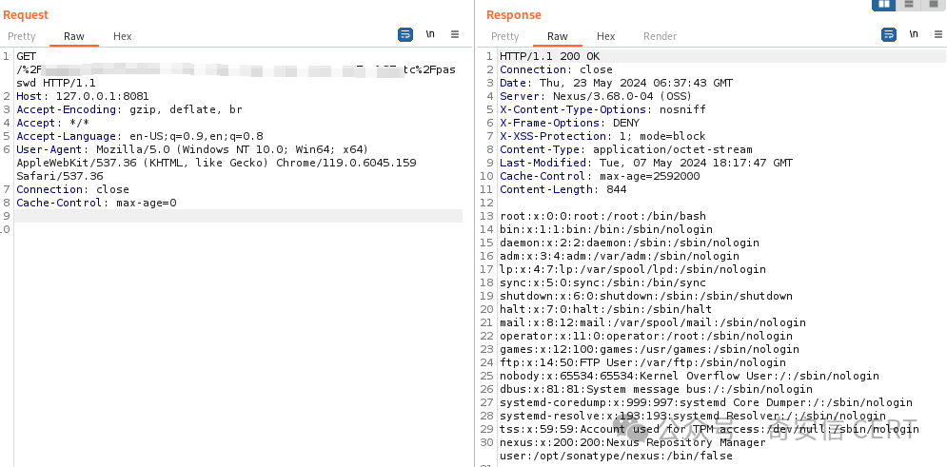
Task: Click the Accept-Language header in request
Action: pos(140,136)
